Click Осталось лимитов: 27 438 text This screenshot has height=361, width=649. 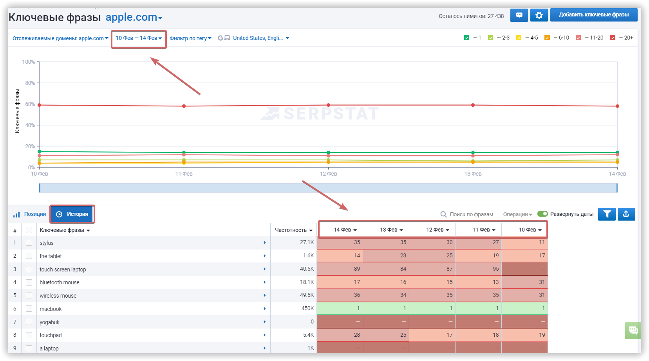click(471, 16)
